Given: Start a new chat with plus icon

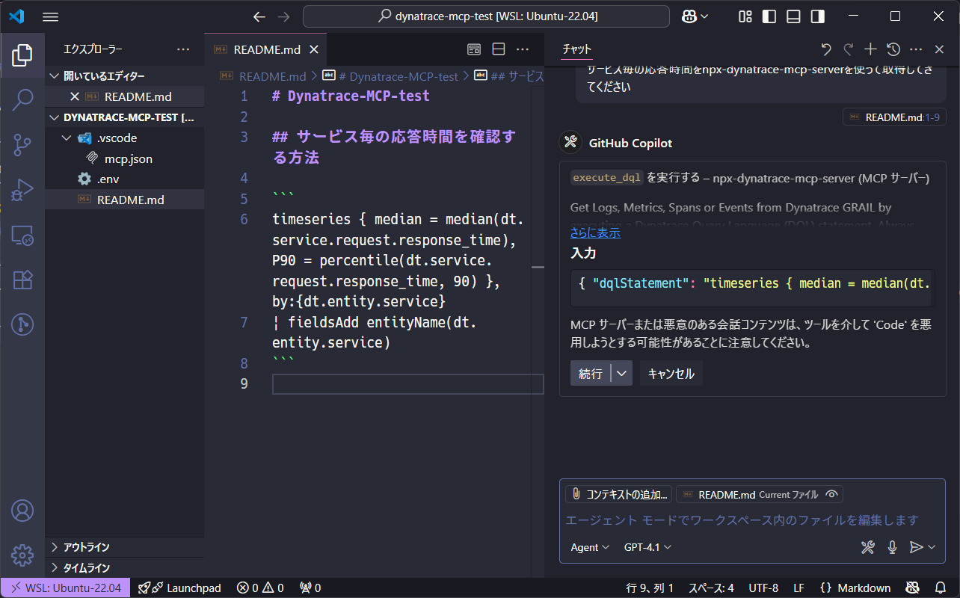Looking at the screenshot, I should (x=870, y=49).
